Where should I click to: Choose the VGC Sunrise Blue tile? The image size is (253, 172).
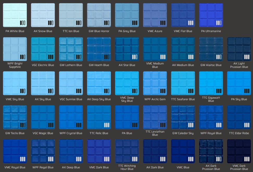click(x=71, y=83)
